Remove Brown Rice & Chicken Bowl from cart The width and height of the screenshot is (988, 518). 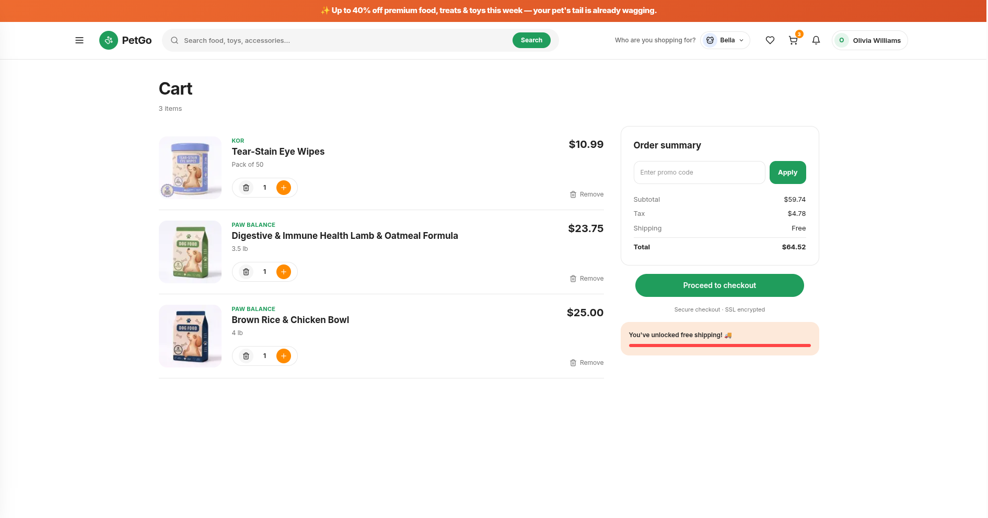587,363
